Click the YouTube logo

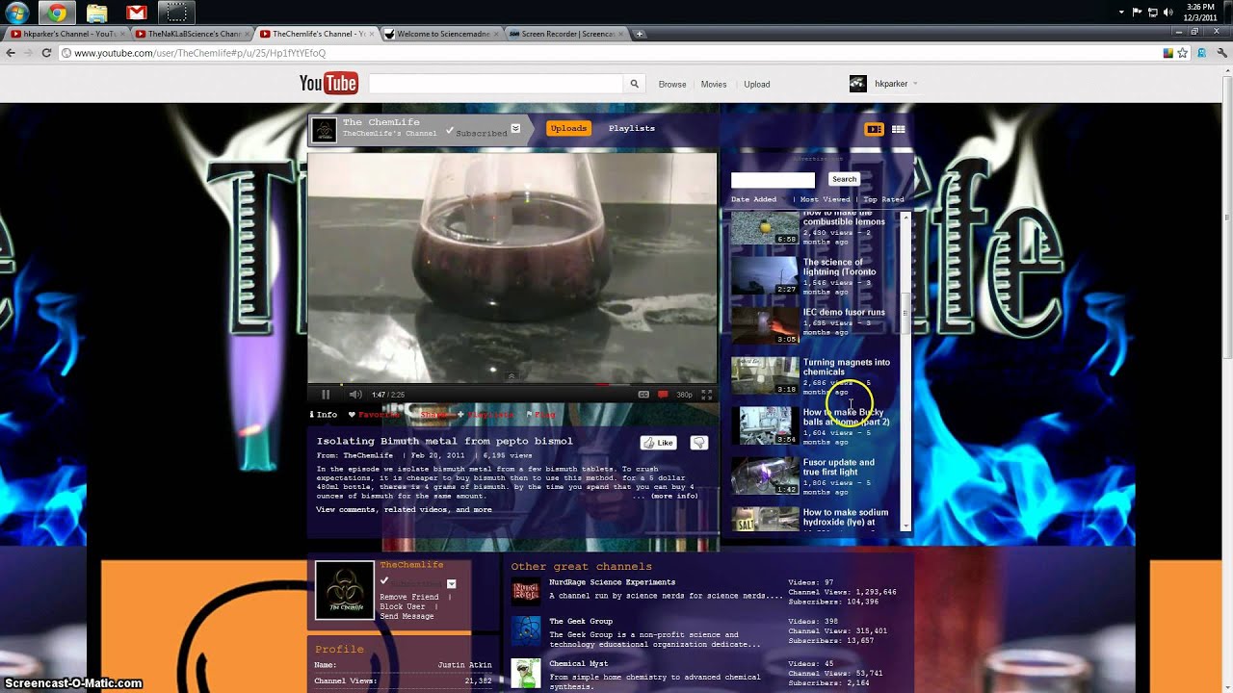pyautogui.click(x=328, y=84)
